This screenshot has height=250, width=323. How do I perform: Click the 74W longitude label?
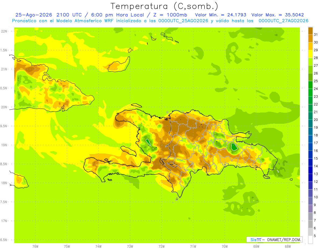(x=99, y=246)
